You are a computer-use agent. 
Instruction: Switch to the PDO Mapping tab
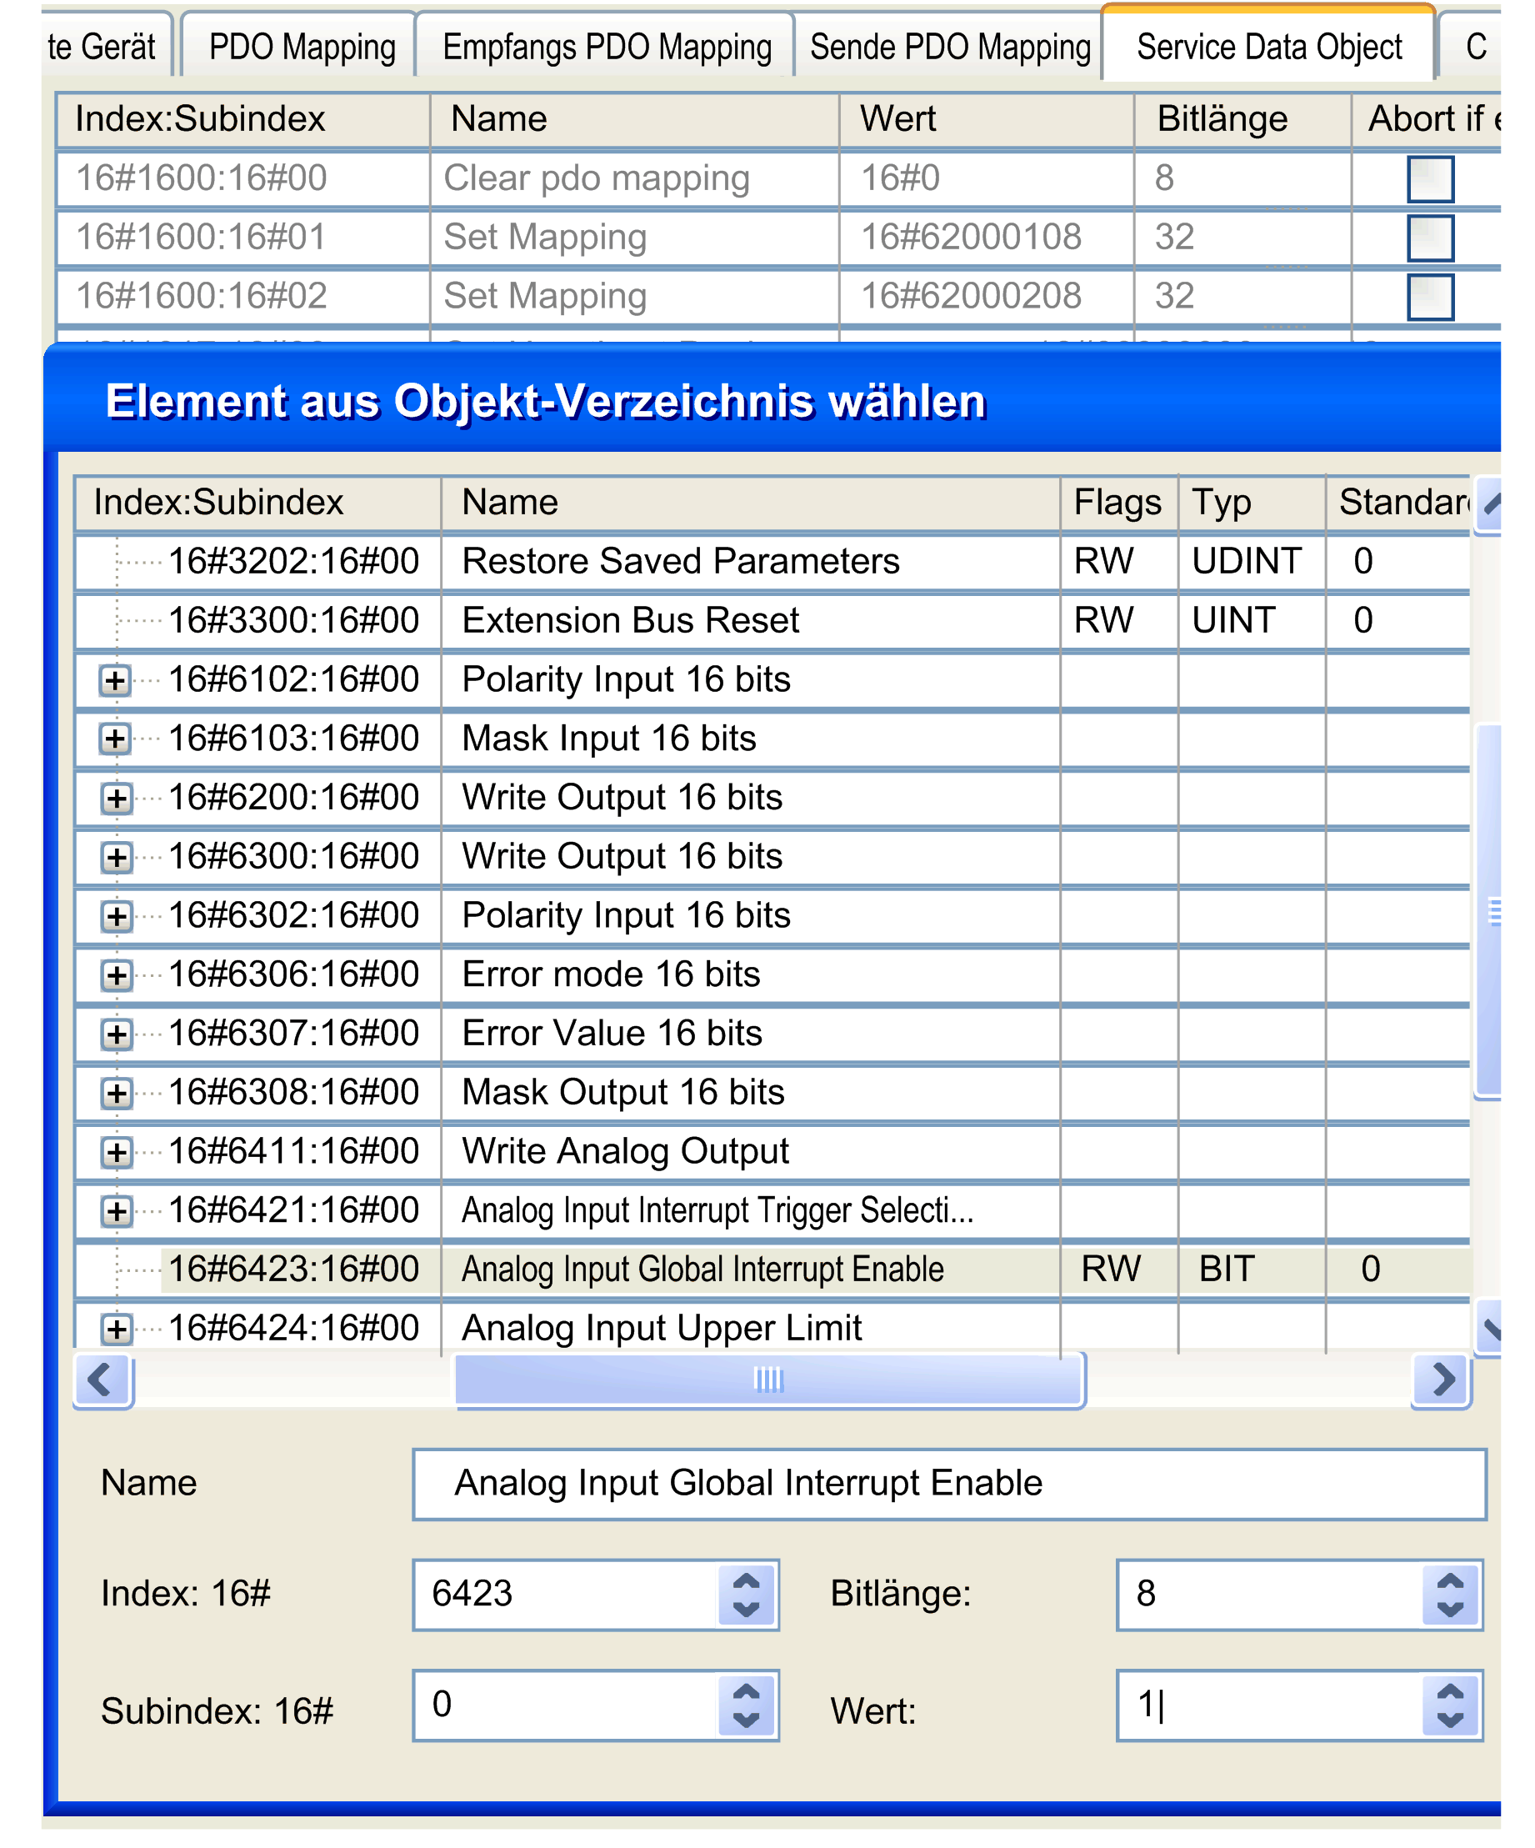(x=301, y=46)
